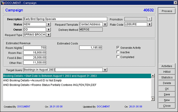Open the Rate Code list arrow
The image size is (178, 112).
[149, 24]
